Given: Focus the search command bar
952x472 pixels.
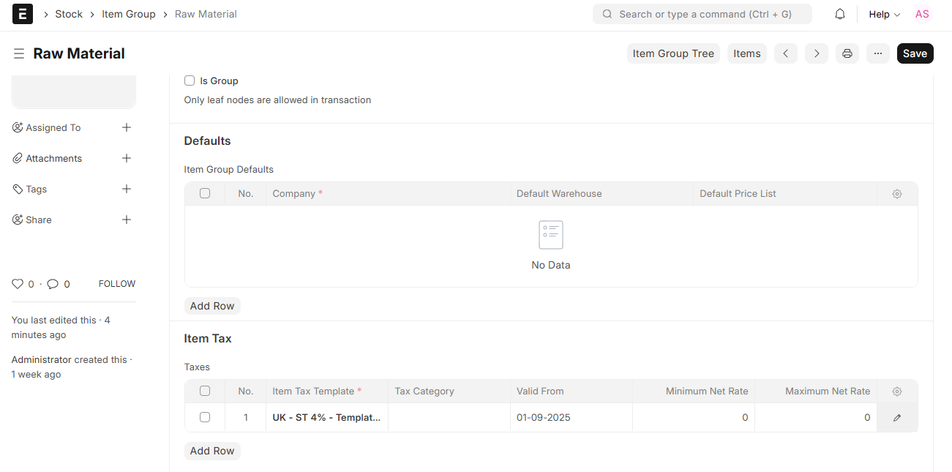Looking at the screenshot, I should [x=702, y=14].
